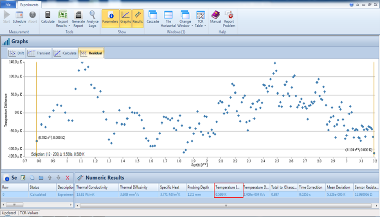Viewport: 380px width, 217px height.
Task: Select the 3.609 mm²/s diffusivity cell
Action: pyautogui.click(x=139, y=194)
